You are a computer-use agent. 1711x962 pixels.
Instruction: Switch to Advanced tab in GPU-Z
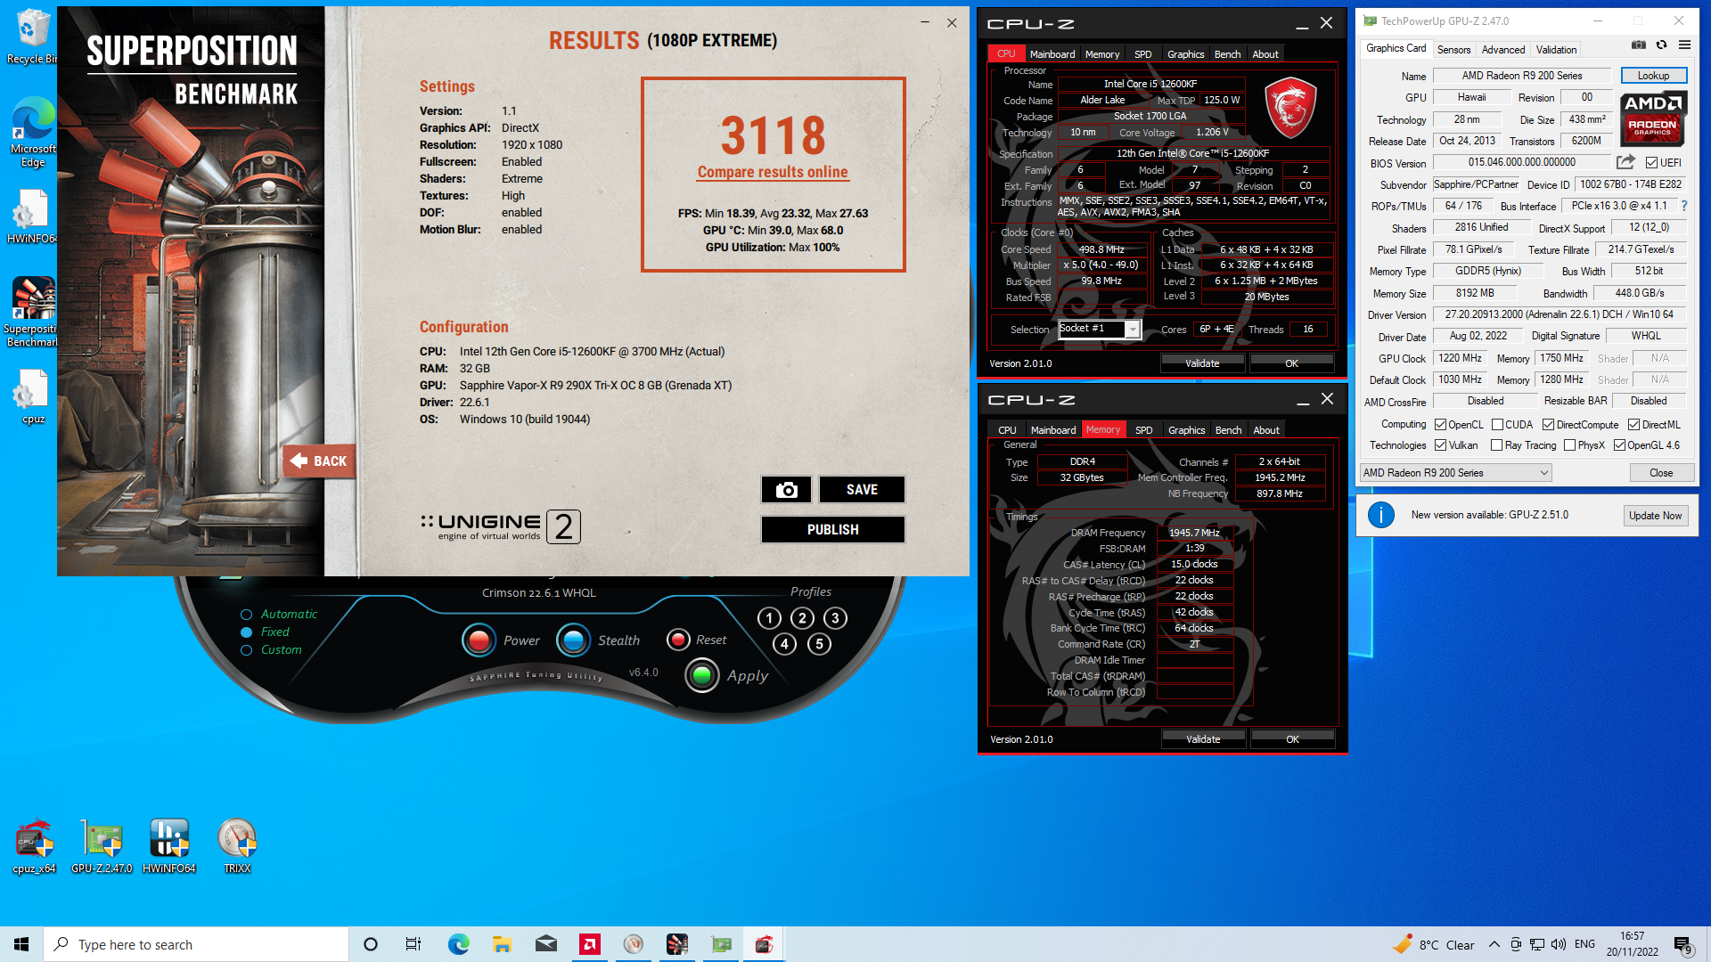click(1503, 50)
